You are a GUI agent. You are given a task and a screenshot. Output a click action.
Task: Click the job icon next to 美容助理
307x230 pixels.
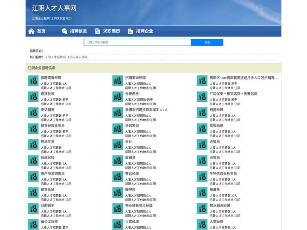(x=202, y=129)
